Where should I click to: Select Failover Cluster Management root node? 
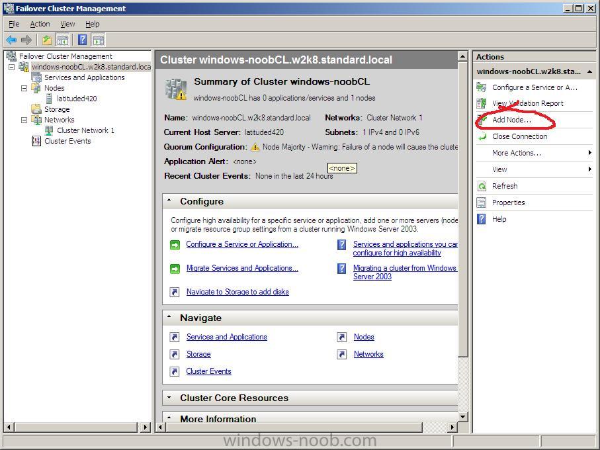click(65, 56)
